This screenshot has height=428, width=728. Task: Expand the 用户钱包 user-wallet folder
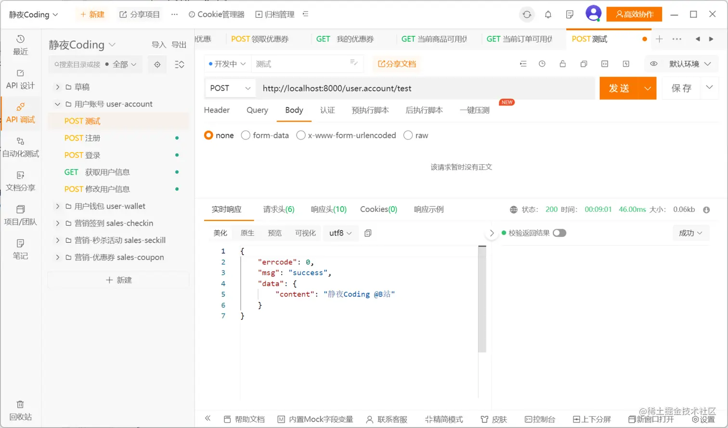57,206
